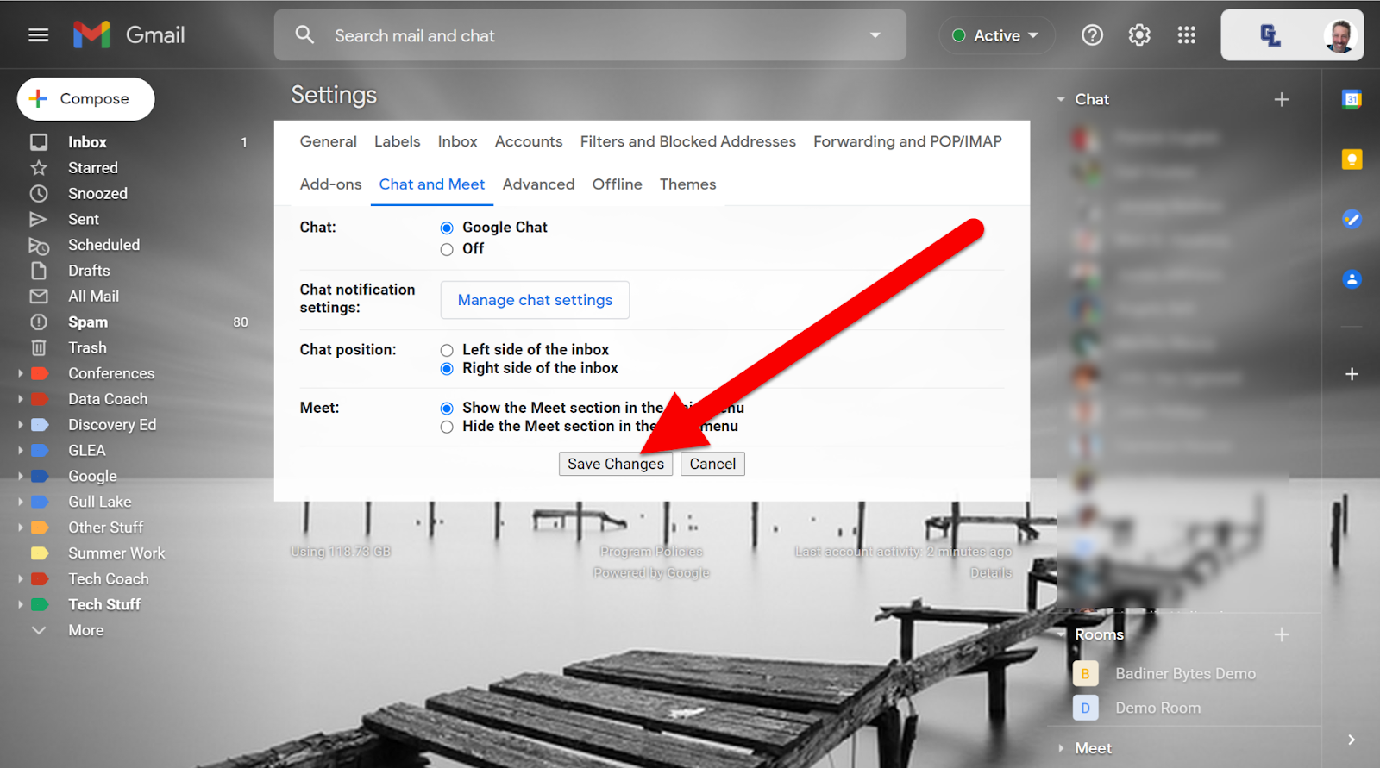
Task: Click the Starred star icon
Action: click(x=39, y=168)
